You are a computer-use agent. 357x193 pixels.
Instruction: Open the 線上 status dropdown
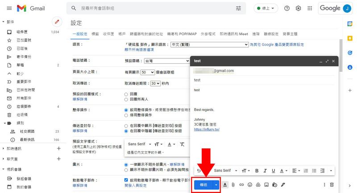(266, 8)
